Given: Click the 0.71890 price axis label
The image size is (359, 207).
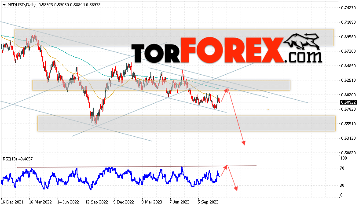Looking at the screenshot, I should click(x=348, y=22).
